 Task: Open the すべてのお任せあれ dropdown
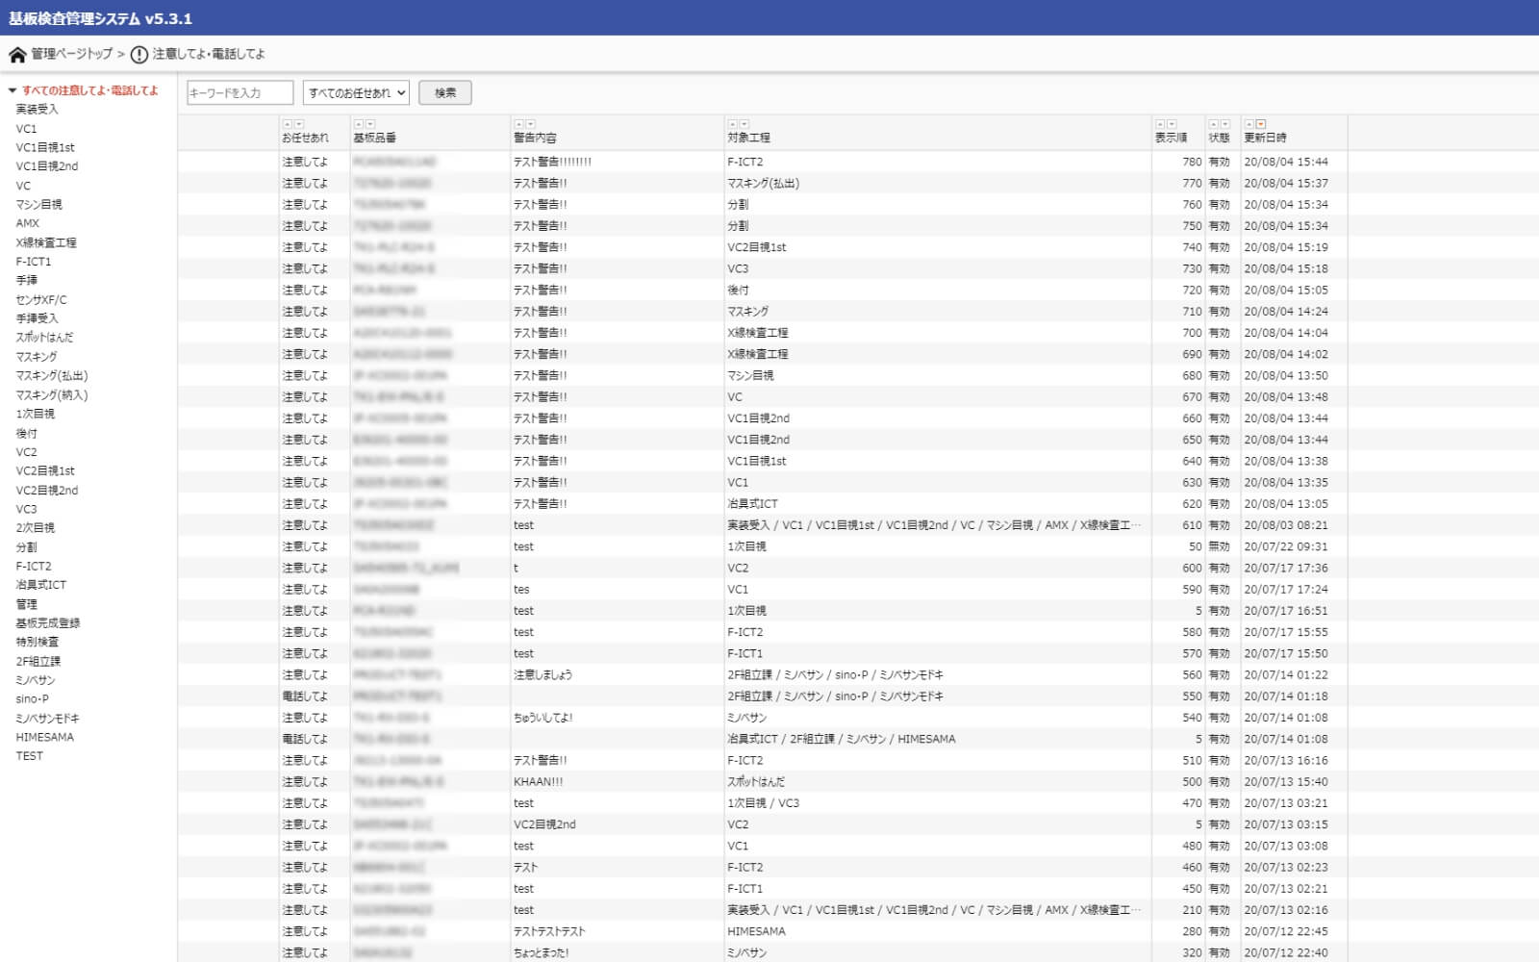tap(356, 92)
